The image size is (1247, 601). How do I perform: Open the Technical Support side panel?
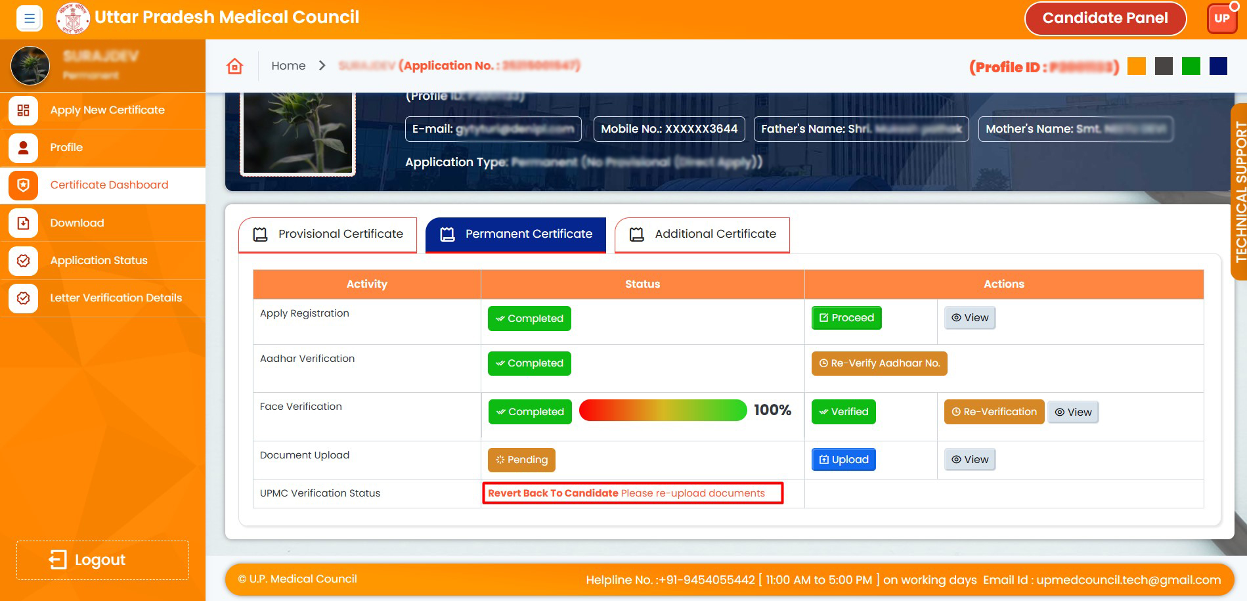[1239, 192]
